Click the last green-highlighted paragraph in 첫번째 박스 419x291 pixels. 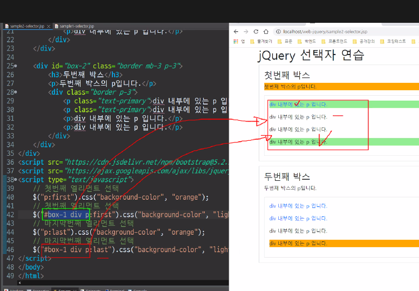point(344,142)
